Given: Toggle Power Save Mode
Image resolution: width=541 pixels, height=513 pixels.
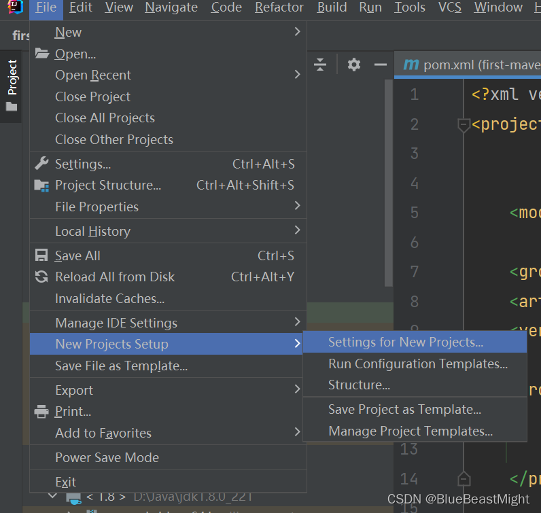Looking at the screenshot, I should (168, 457).
